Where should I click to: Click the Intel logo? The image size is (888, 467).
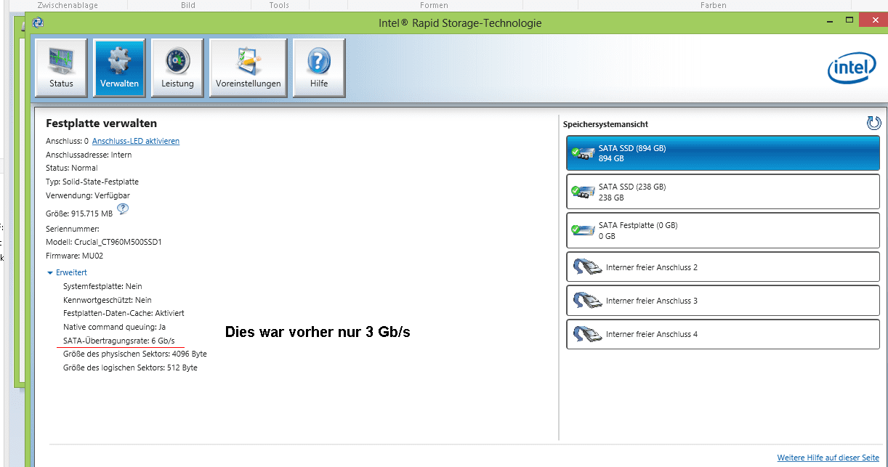(851, 69)
